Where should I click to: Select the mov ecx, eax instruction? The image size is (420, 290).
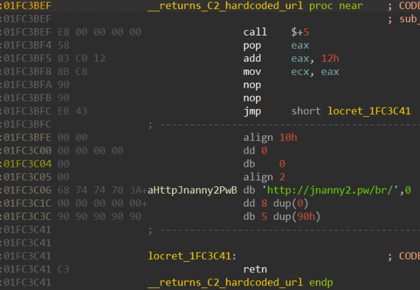(291, 72)
